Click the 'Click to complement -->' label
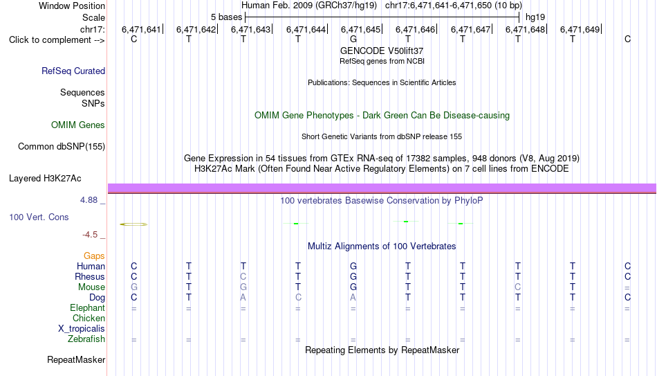The height and width of the screenshot is (376, 657). coord(57,40)
